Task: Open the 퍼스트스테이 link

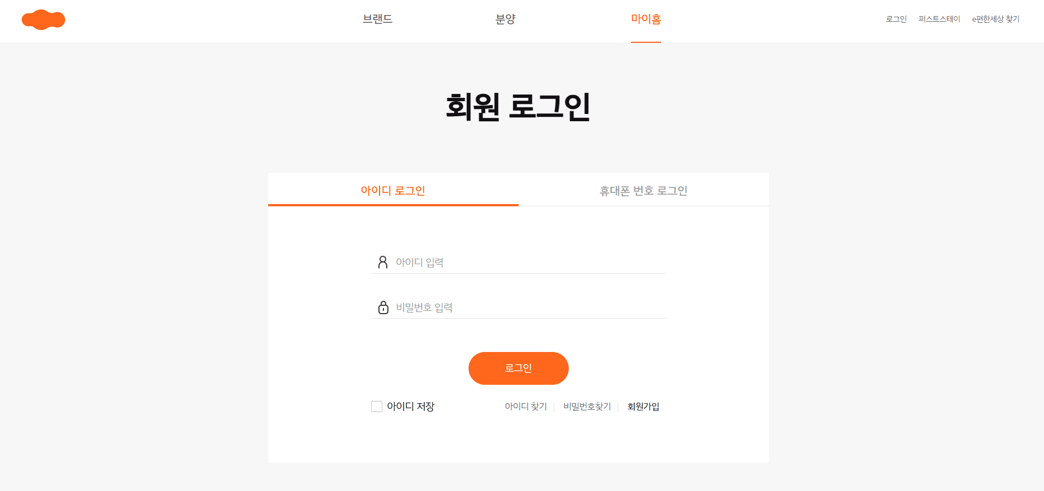Action: (939, 18)
